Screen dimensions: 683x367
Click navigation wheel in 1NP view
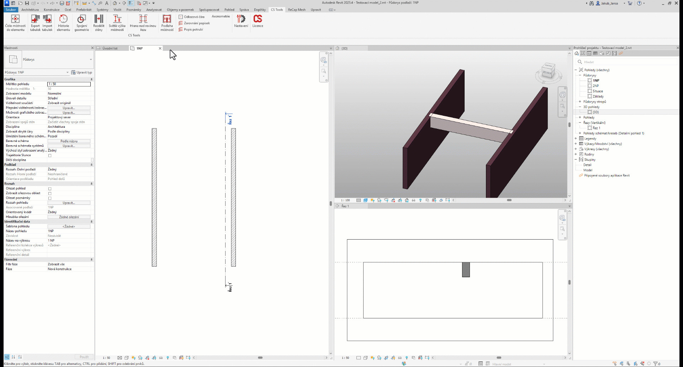323,60
